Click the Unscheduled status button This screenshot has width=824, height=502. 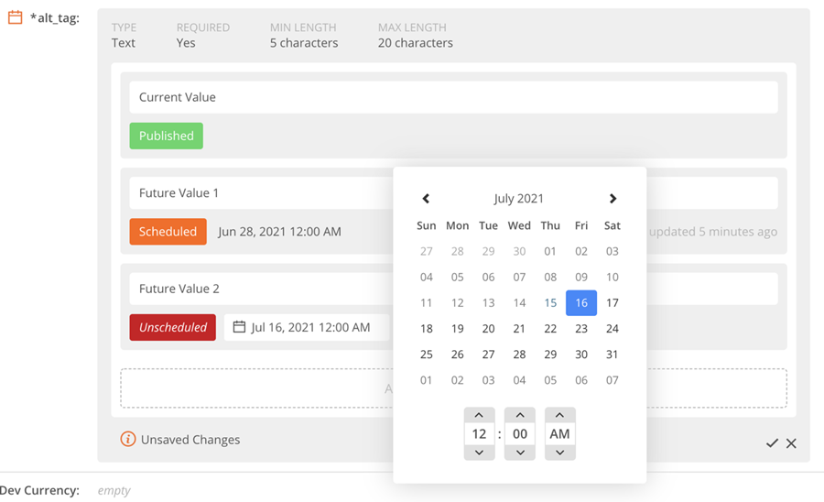[x=173, y=327]
